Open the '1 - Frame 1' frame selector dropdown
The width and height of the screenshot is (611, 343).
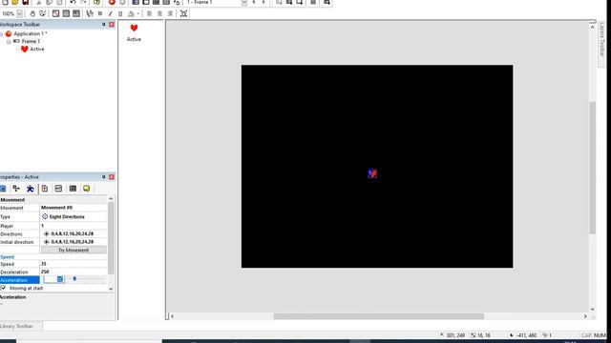[244, 2]
